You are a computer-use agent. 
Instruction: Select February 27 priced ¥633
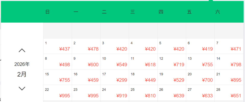pyautogui.click(x=200, y=93)
